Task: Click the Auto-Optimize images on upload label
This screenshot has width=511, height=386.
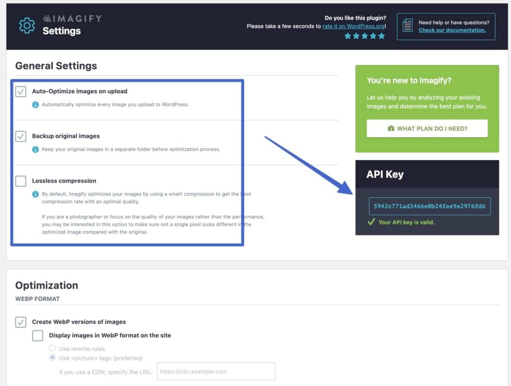Action: [79, 91]
